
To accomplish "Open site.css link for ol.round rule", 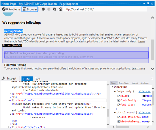I will pyautogui.click(x=144, y=112).
